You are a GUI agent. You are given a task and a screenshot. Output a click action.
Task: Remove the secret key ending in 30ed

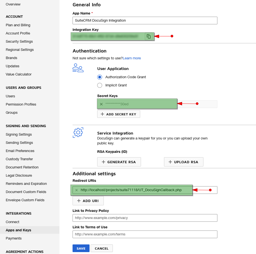[101, 104]
